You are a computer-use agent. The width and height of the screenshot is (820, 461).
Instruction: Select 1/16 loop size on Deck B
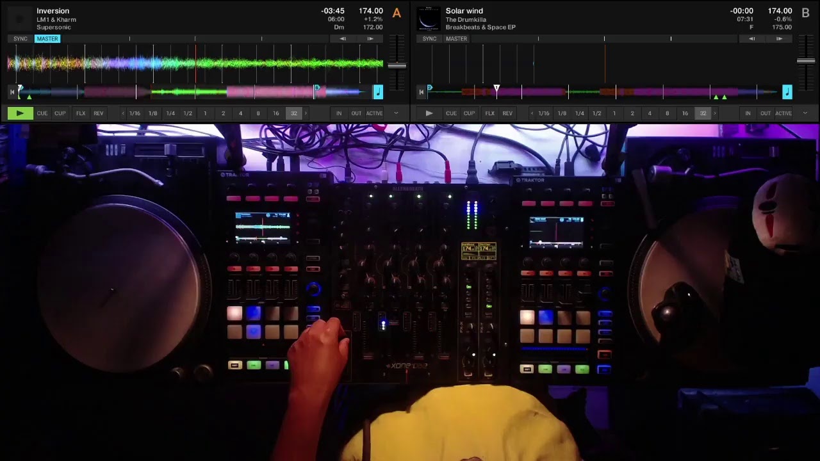coord(544,113)
